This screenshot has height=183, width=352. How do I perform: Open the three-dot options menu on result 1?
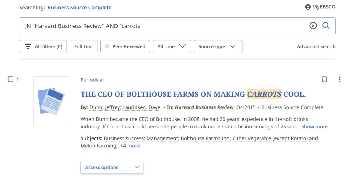tap(339, 79)
